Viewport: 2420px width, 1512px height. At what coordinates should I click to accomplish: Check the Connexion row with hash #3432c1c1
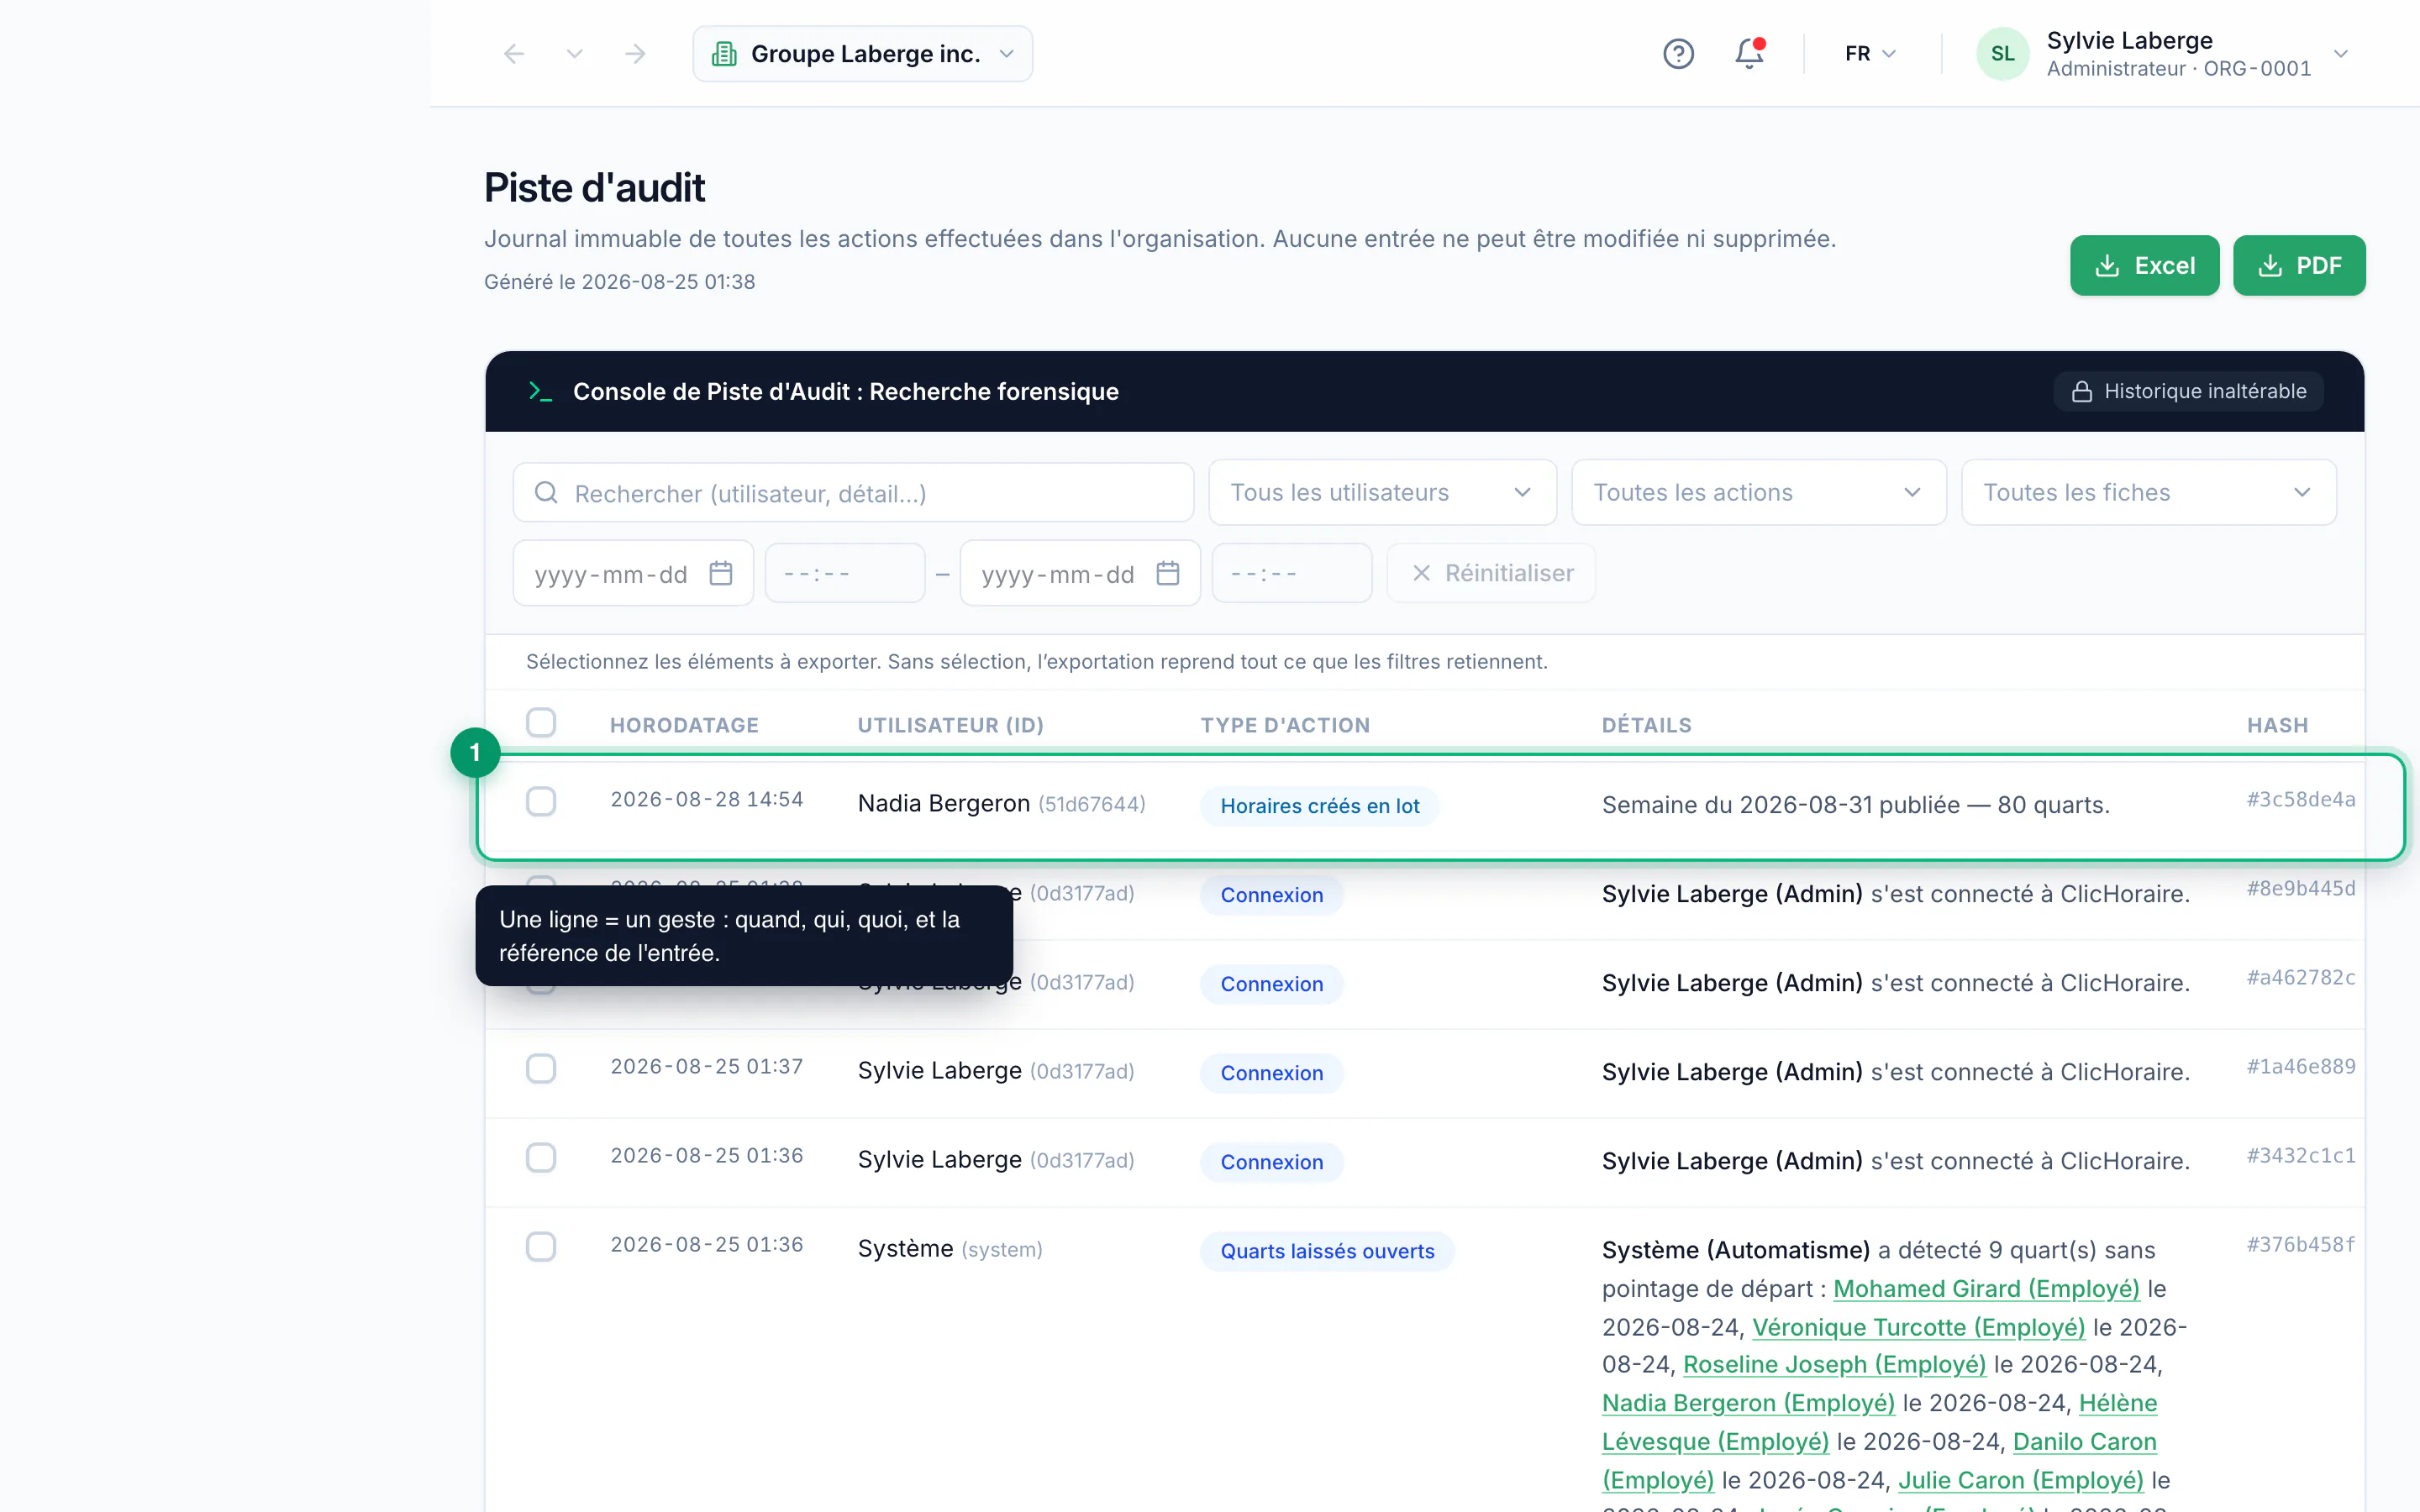point(541,1158)
